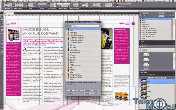
Task: Select the Table tool
Action: click(x=2, y=44)
